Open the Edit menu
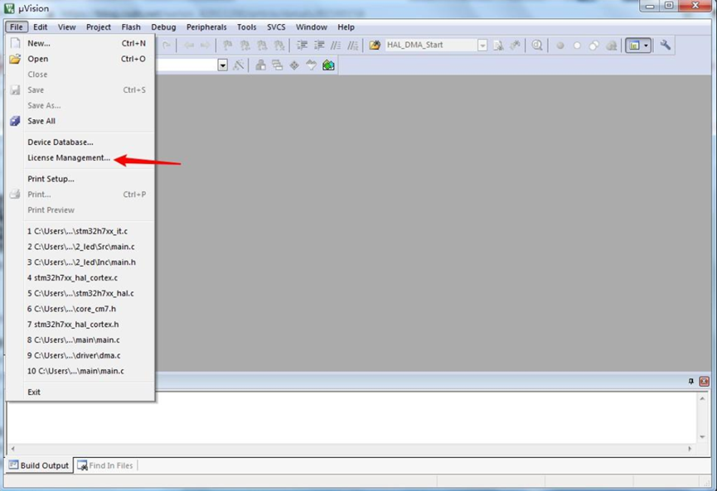Viewport: 717px width, 491px height. coord(41,27)
